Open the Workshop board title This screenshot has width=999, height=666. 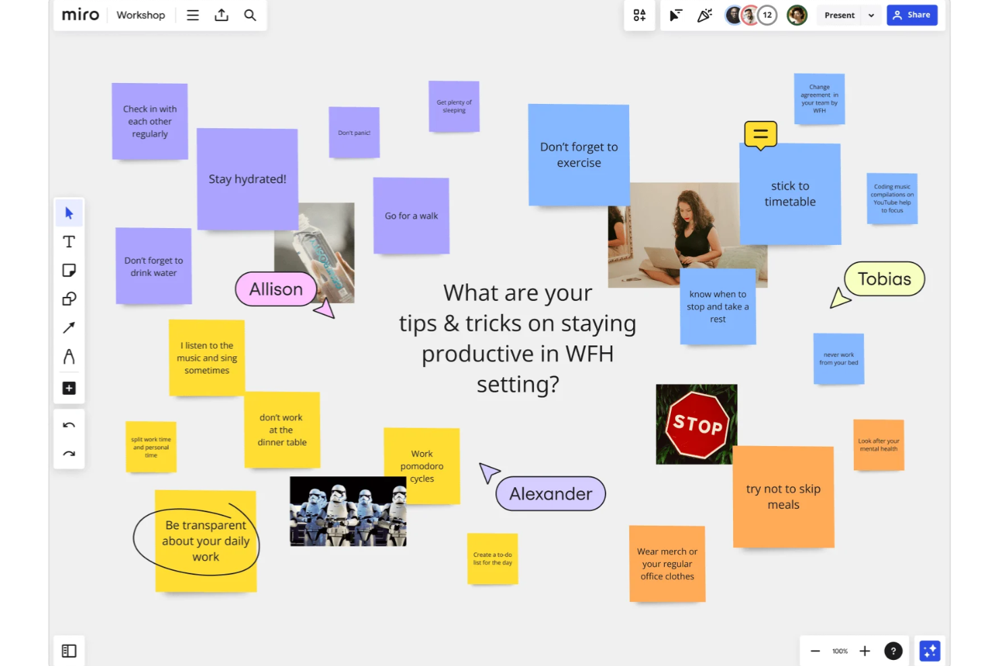(x=140, y=15)
